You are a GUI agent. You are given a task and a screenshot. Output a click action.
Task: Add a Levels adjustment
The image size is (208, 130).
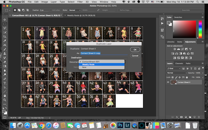point(178,49)
